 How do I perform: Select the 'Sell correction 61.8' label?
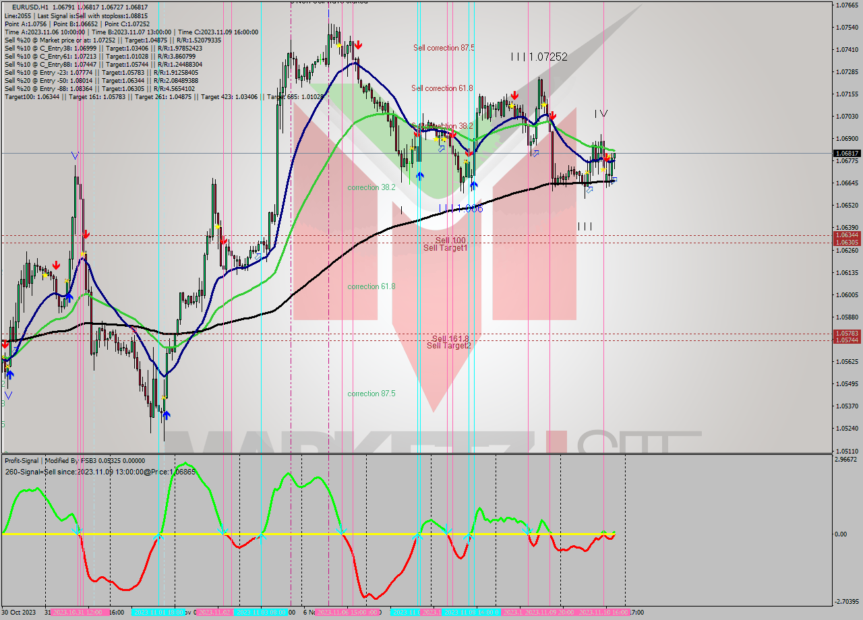click(x=442, y=88)
